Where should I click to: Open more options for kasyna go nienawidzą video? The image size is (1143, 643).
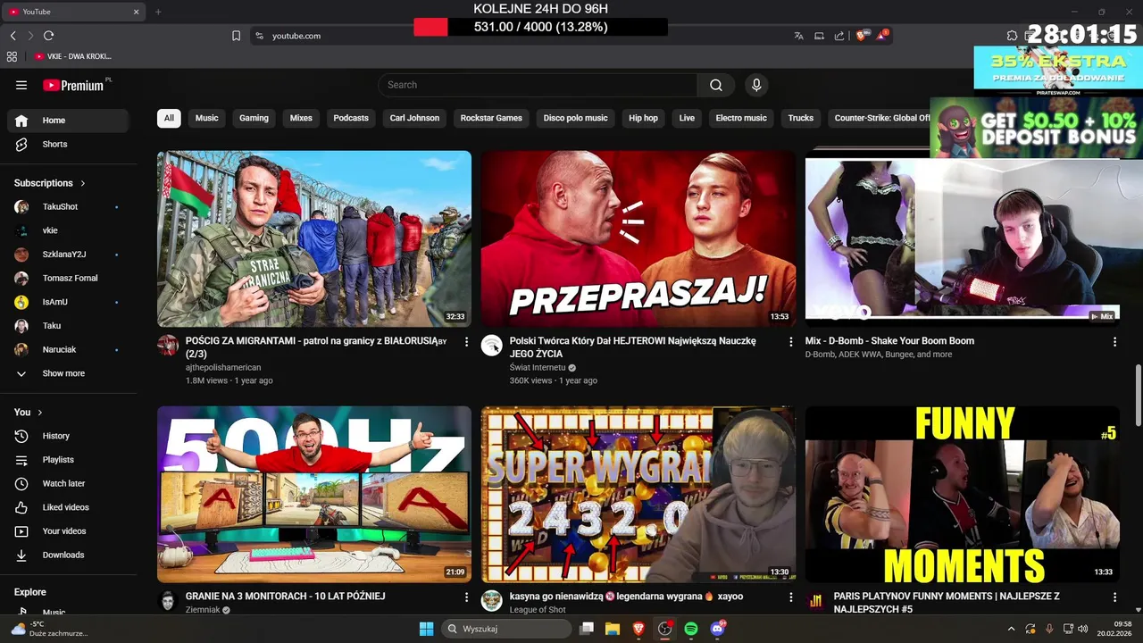790,597
